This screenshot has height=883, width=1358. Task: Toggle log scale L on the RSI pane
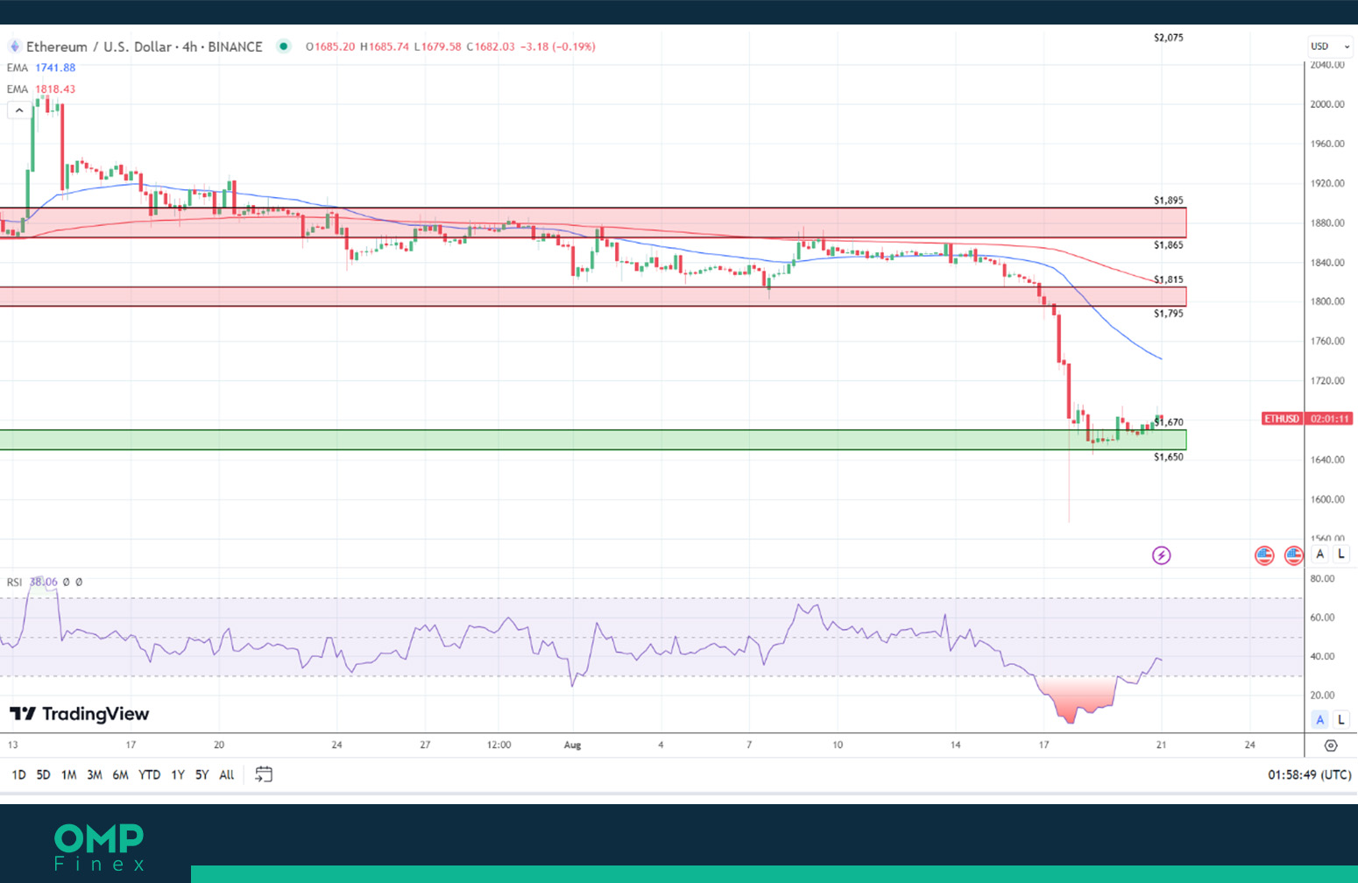pos(1340,719)
